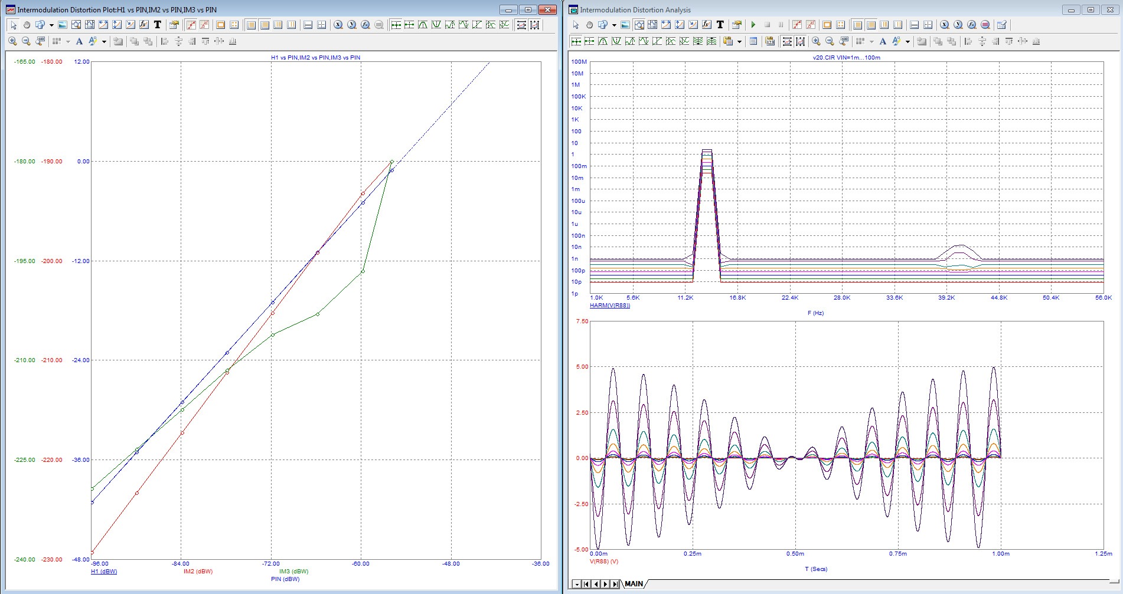Click the v20.CIR VIN=1m...100m plot title
The image size is (1123, 594).
pos(847,58)
